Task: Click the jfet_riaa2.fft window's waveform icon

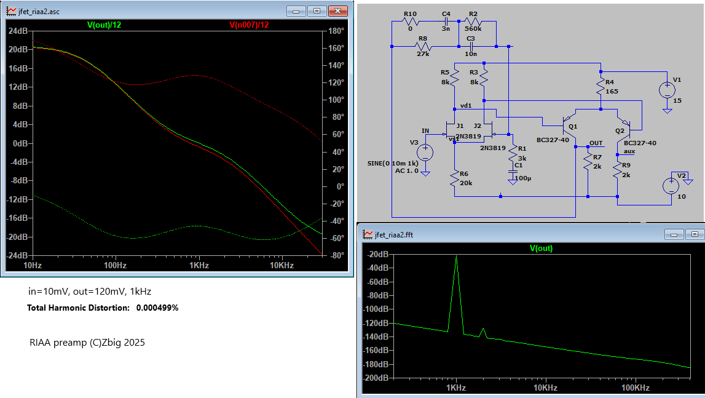Action: (x=368, y=234)
